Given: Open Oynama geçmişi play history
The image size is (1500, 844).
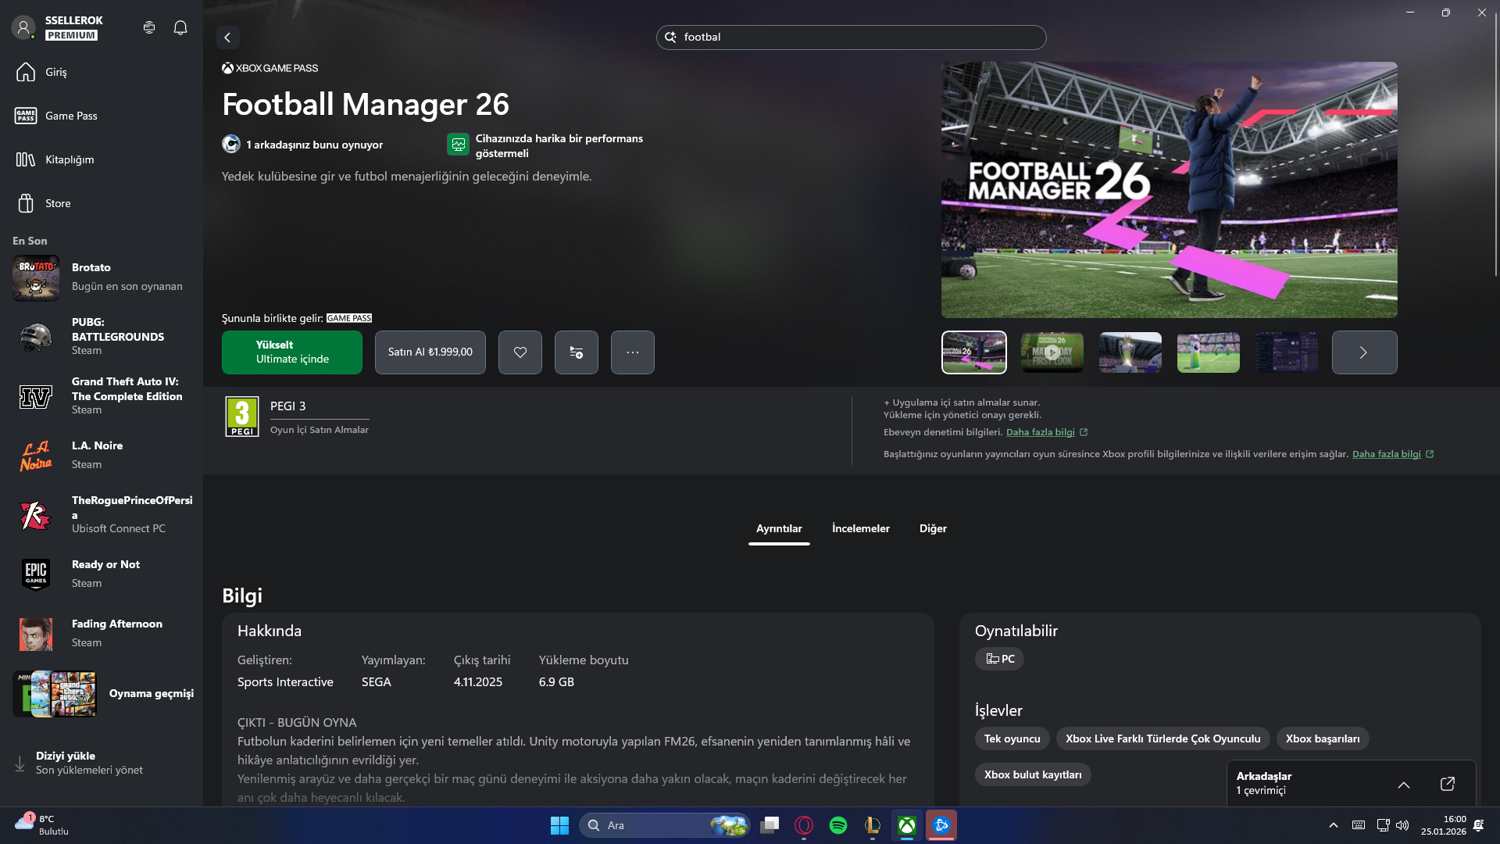Looking at the screenshot, I should [x=102, y=694].
